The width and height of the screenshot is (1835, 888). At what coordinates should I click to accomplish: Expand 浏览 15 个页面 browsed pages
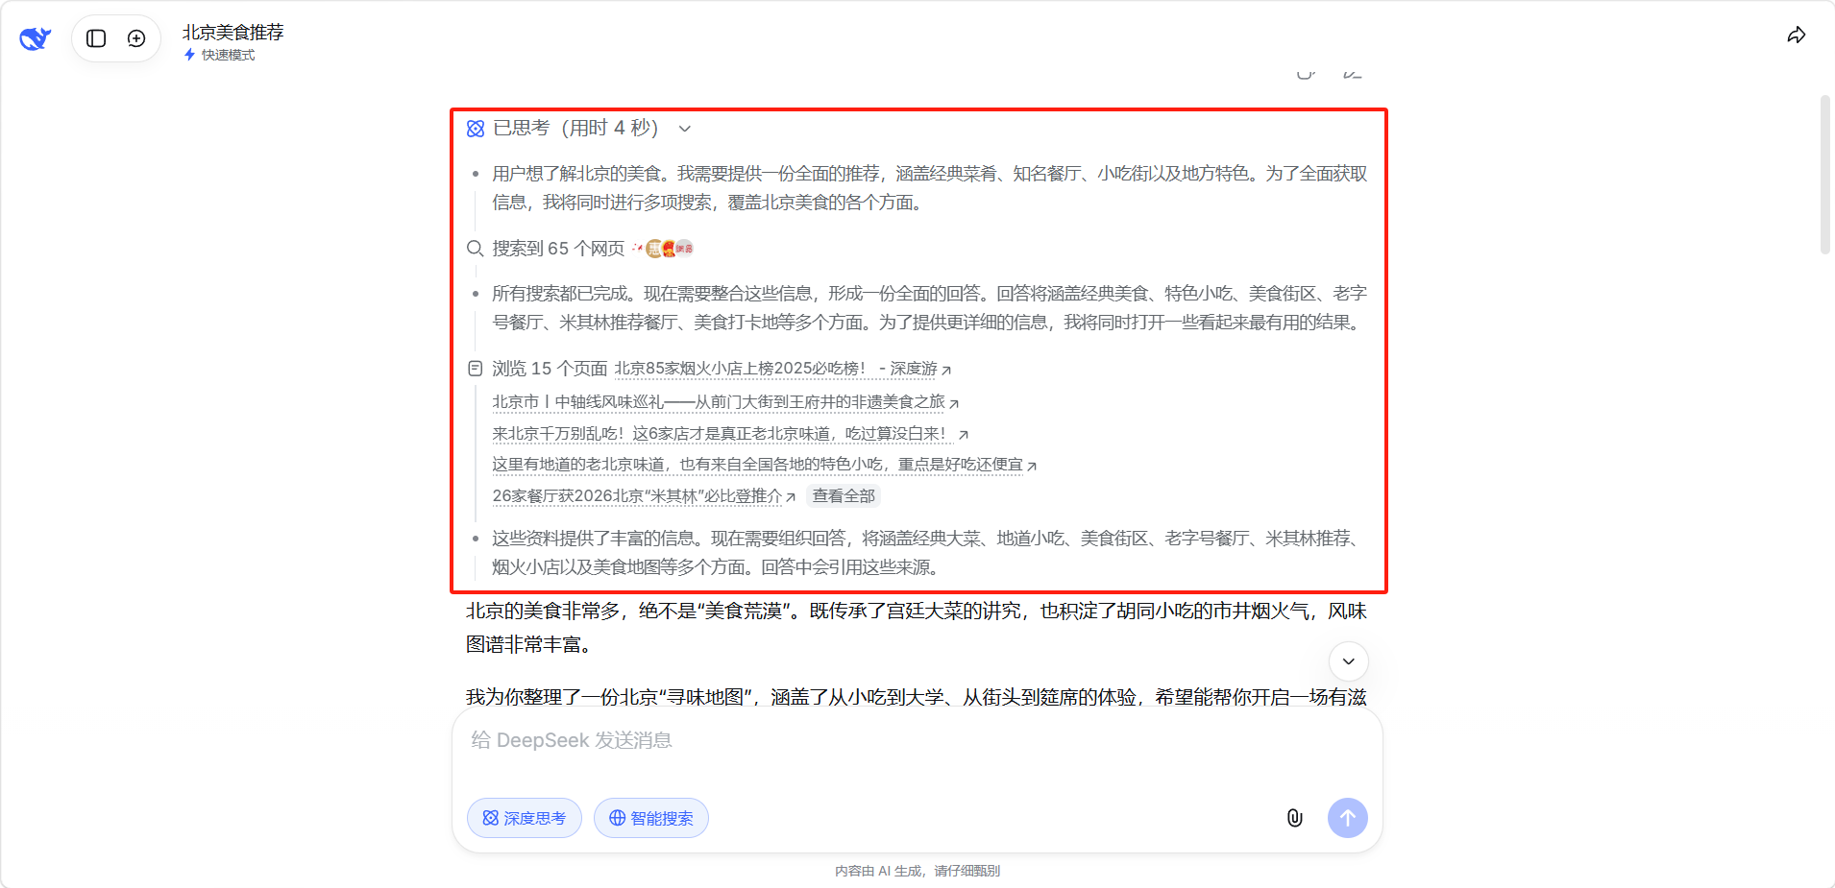(550, 369)
